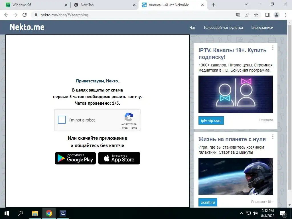Image resolution: width=292 pixels, height=219 pixels.
Task: Click the Nekto.me site logo
Action: pos(27,27)
